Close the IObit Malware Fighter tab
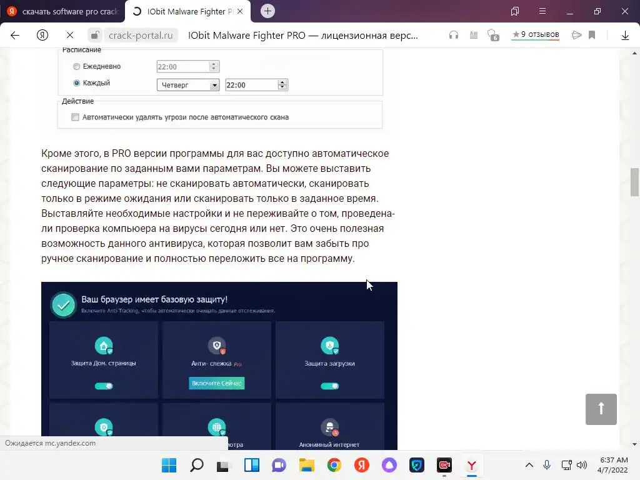Screen dimensions: 640x480 (x=240, y=11)
